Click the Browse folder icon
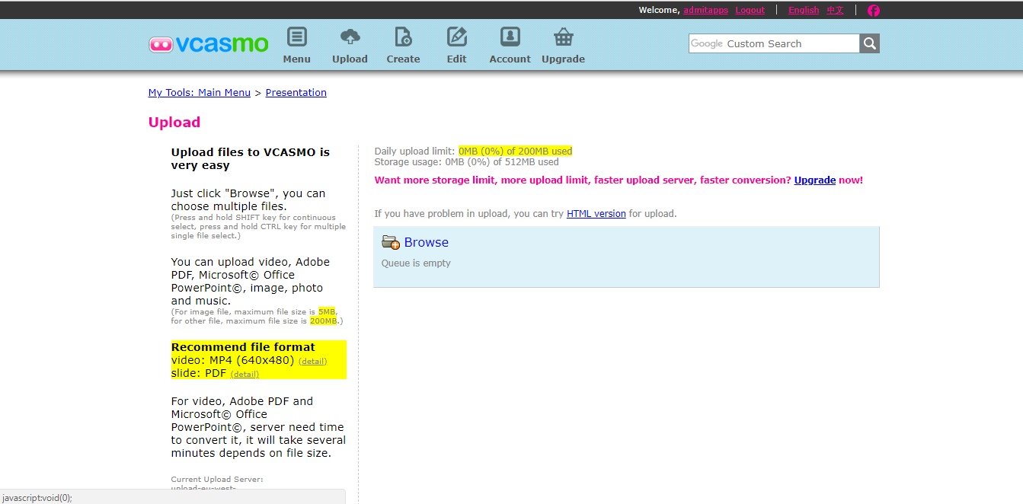The width and height of the screenshot is (1023, 504). (x=391, y=243)
